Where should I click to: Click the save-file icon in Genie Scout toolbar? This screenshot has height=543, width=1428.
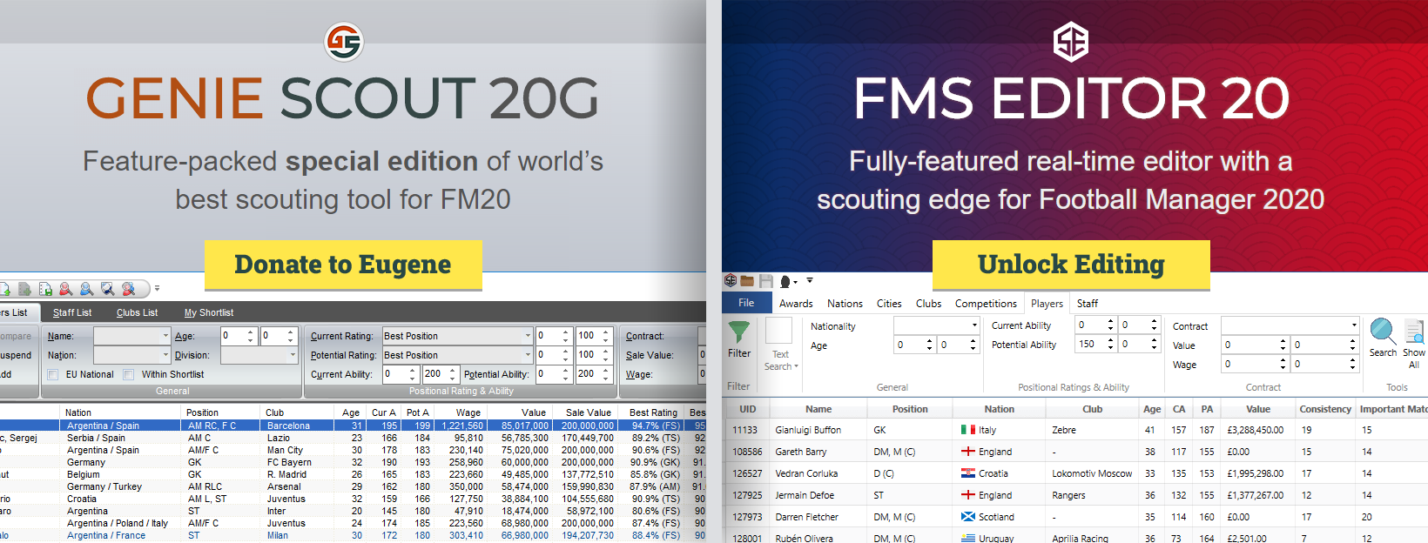(45, 288)
